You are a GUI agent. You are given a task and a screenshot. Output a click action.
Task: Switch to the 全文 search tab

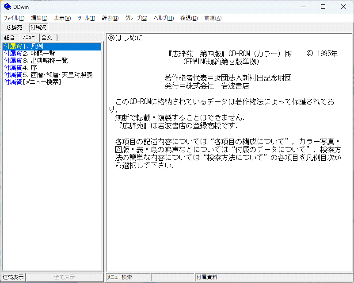point(47,38)
